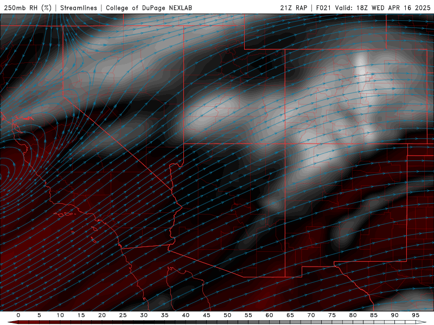Click the "250mb RH (%)" title text
434x325 pixels.
click(x=28, y=8)
